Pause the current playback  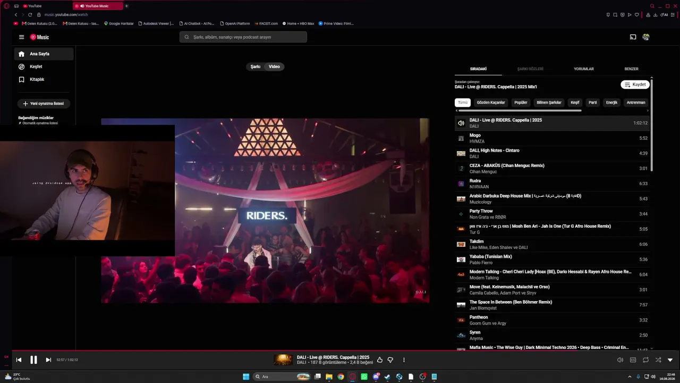(33, 360)
